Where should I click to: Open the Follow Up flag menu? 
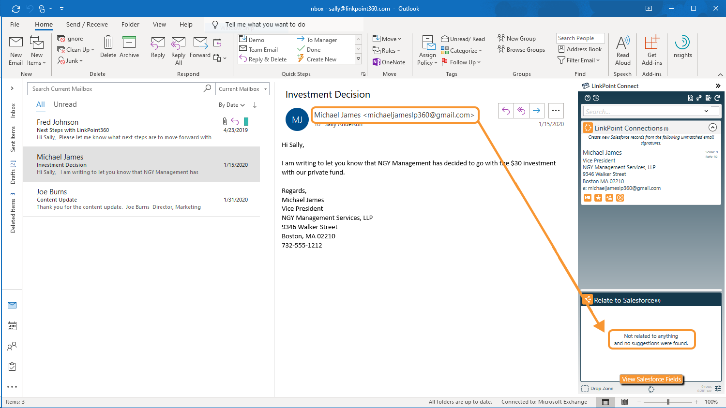(x=461, y=62)
